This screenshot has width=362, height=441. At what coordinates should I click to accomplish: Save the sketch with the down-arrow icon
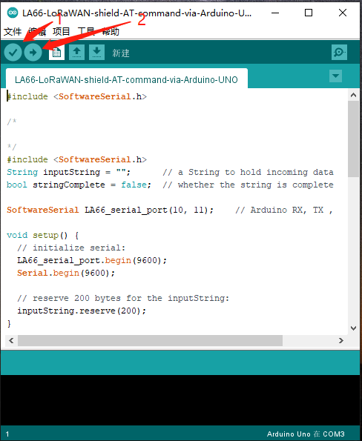pos(97,53)
